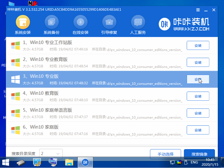The image size is (224, 168).
Task: Click Windows logo of Win10 家庭单语言版
Action: (16, 113)
